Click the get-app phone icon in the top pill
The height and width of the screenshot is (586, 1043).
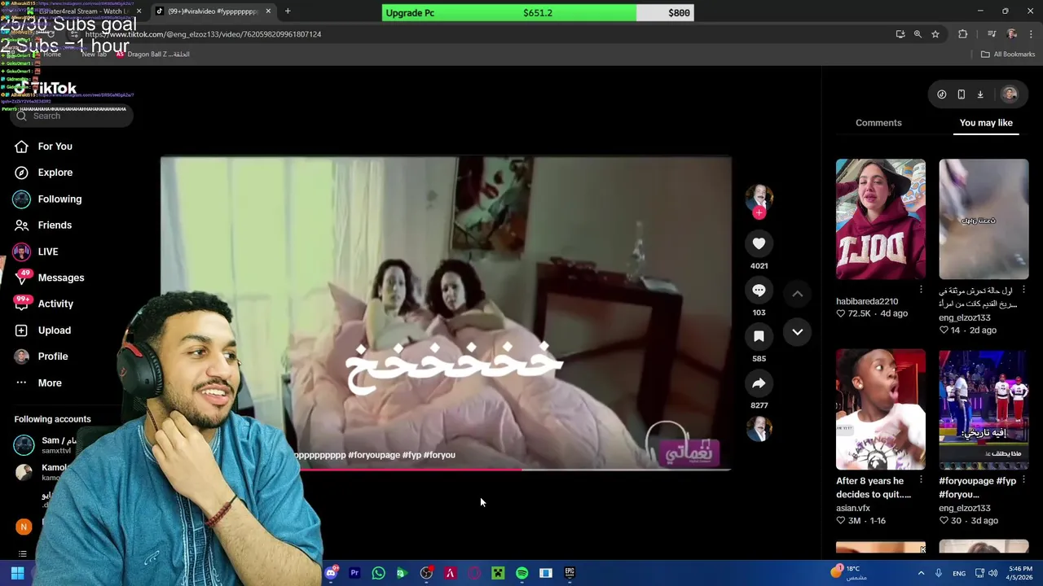[x=961, y=94]
